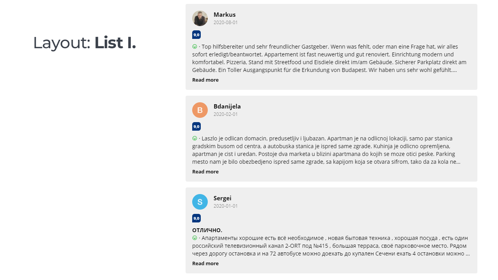
Task: Click the date 2020-08-01 under Markus
Action: (226, 23)
